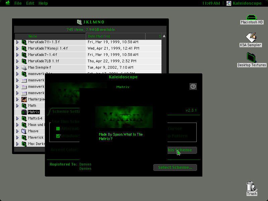Viewport: 268px width, 201px height.
Task: Select the Maus und folder icon
Action: pyautogui.click(x=24, y=125)
